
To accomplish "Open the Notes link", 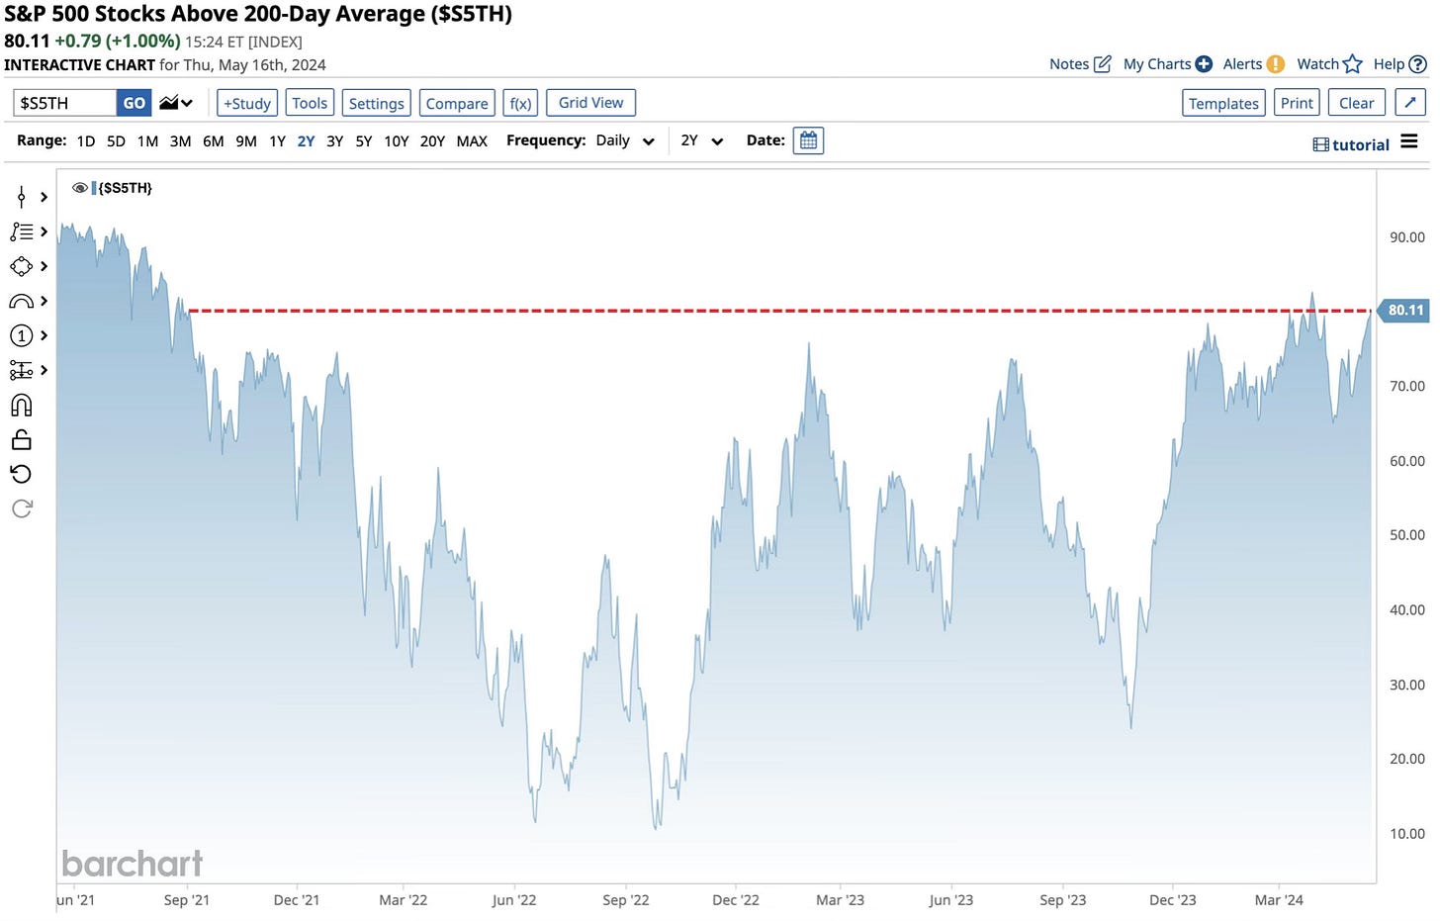I will [1069, 64].
